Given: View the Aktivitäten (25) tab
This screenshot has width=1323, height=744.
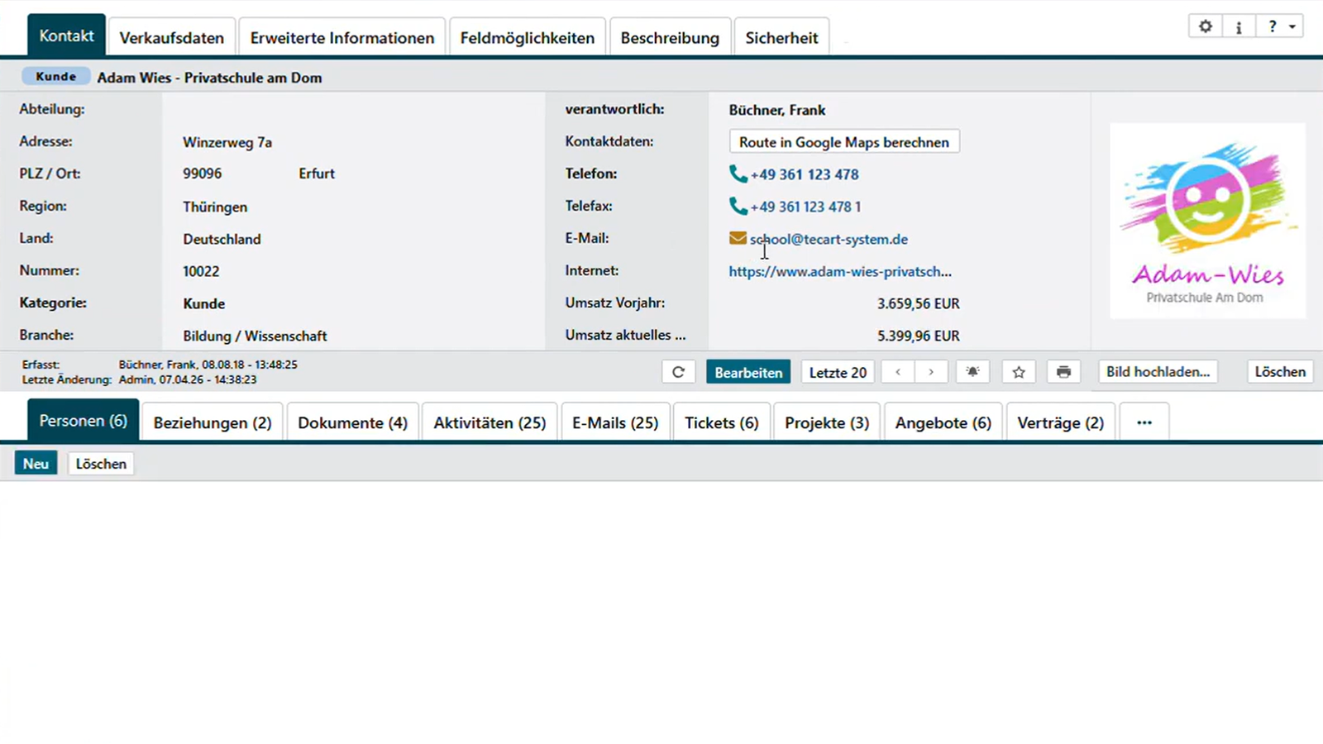Looking at the screenshot, I should (x=490, y=422).
